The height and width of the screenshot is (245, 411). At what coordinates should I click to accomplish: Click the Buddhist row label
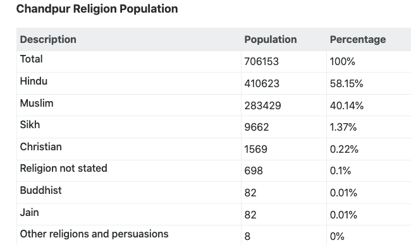pos(40,190)
